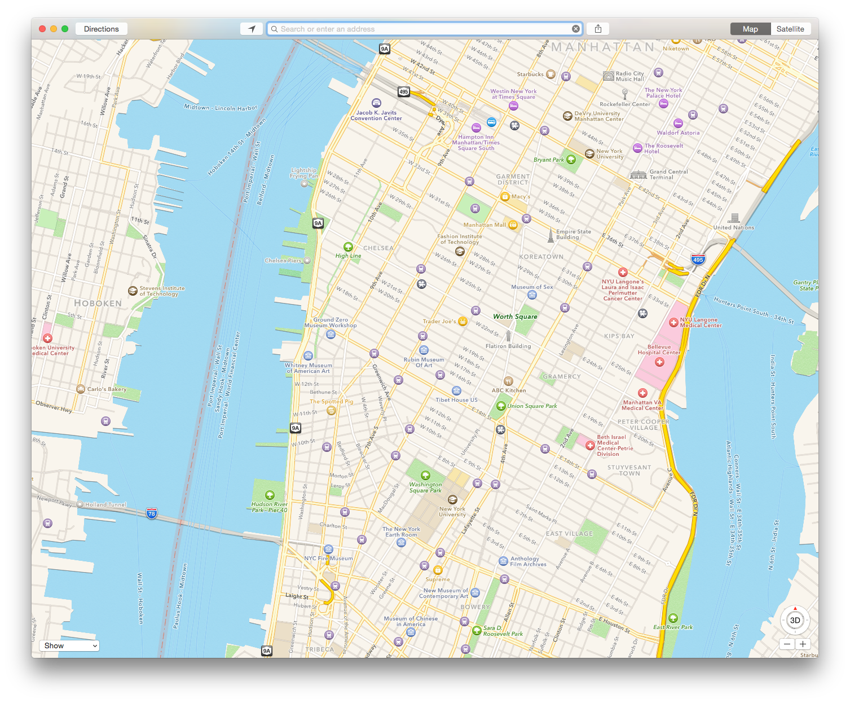The height and width of the screenshot is (703, 850).
Task: Select the New Museum of Contemporary Art pin
Action: pyautogui.click(x=475, y=593)
